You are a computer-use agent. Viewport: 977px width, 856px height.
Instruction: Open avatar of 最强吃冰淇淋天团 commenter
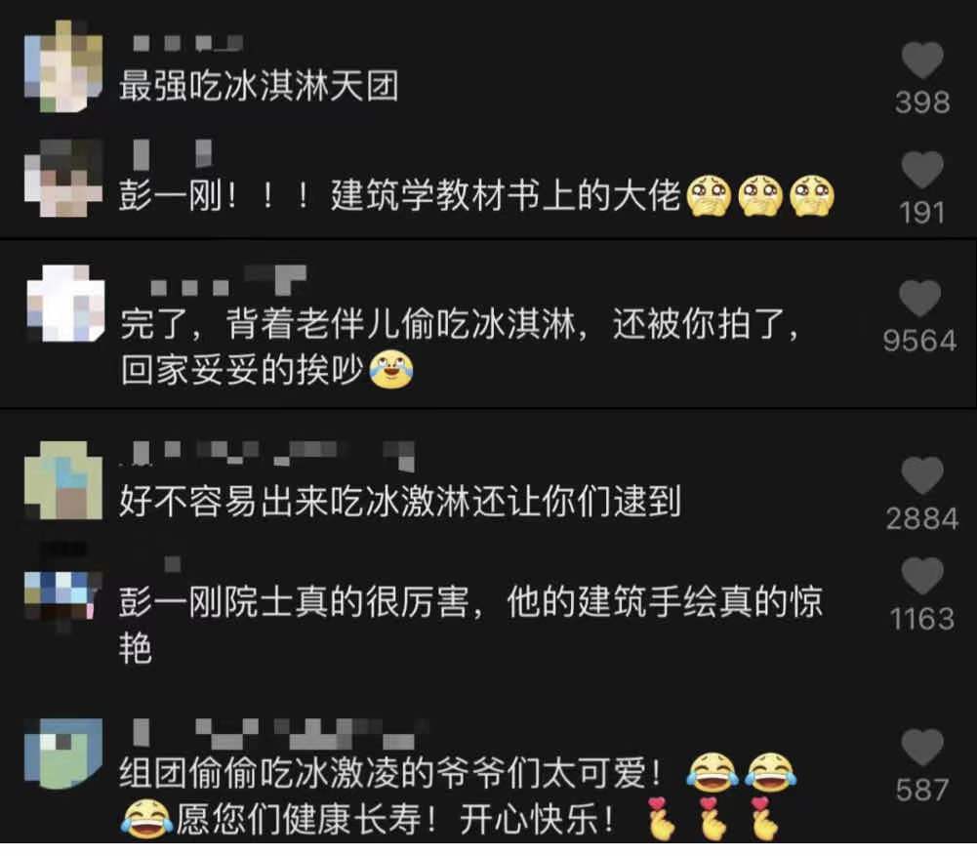pyautogui.click(x=63, y=66)
